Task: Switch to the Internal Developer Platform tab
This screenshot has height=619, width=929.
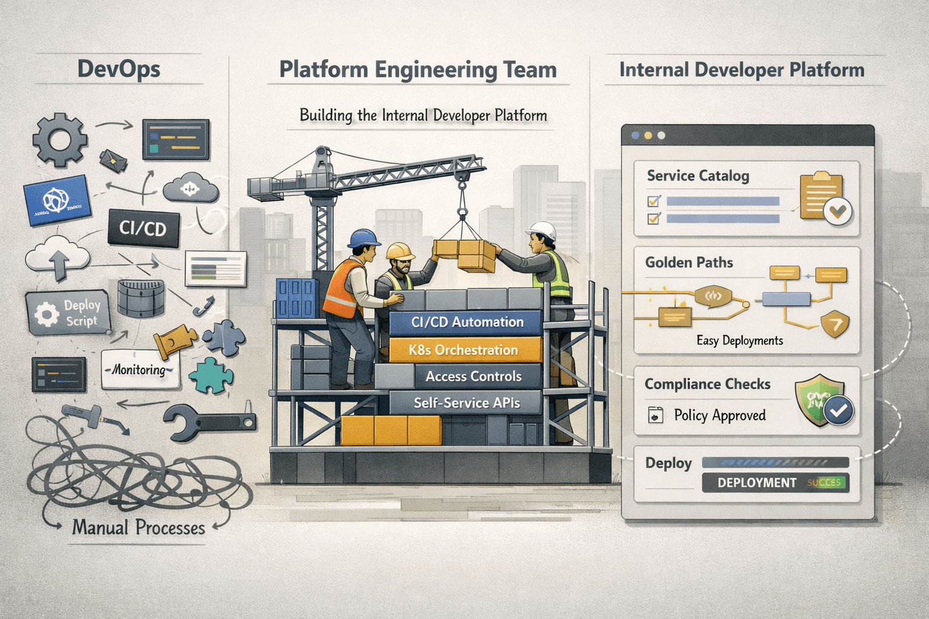Action: [x=742, y=69]
